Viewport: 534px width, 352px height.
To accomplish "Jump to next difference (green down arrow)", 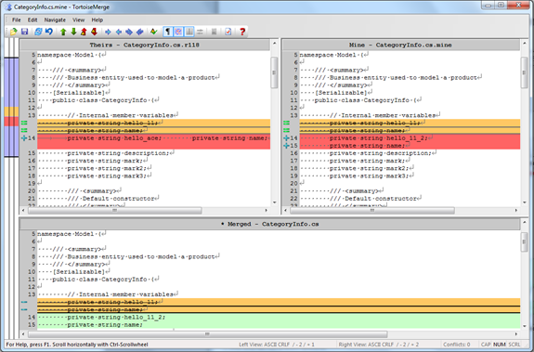I will tap(73, 32).
